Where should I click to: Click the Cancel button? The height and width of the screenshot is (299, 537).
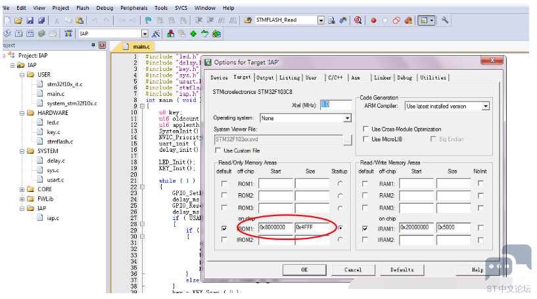[x=353, y=270]
